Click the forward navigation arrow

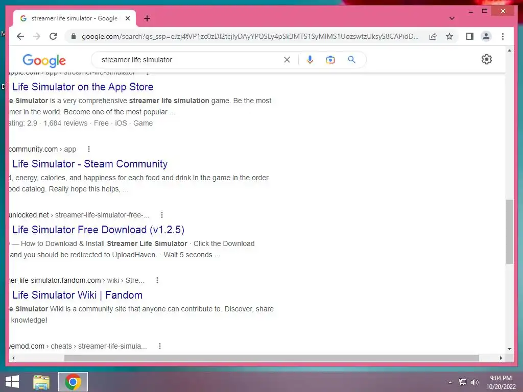click(x=37, y=36)
